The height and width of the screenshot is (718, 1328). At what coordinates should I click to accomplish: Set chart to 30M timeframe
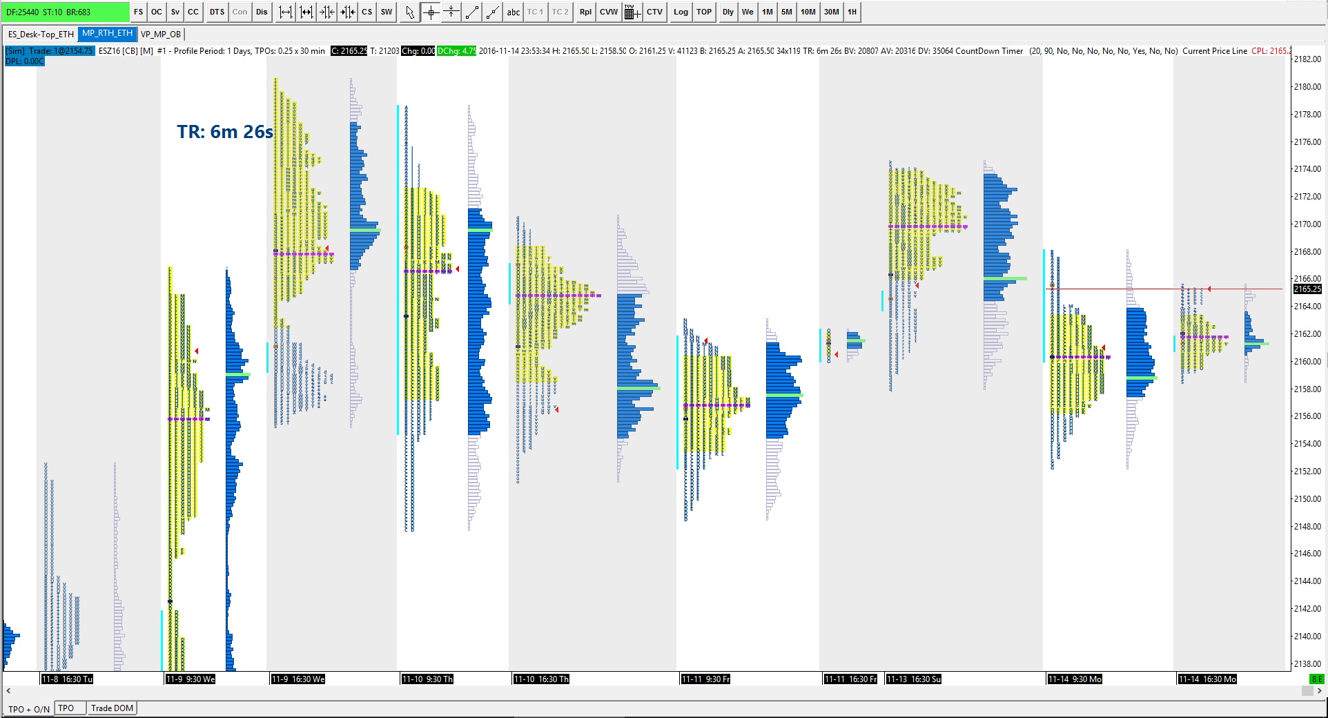click(832, 12)
